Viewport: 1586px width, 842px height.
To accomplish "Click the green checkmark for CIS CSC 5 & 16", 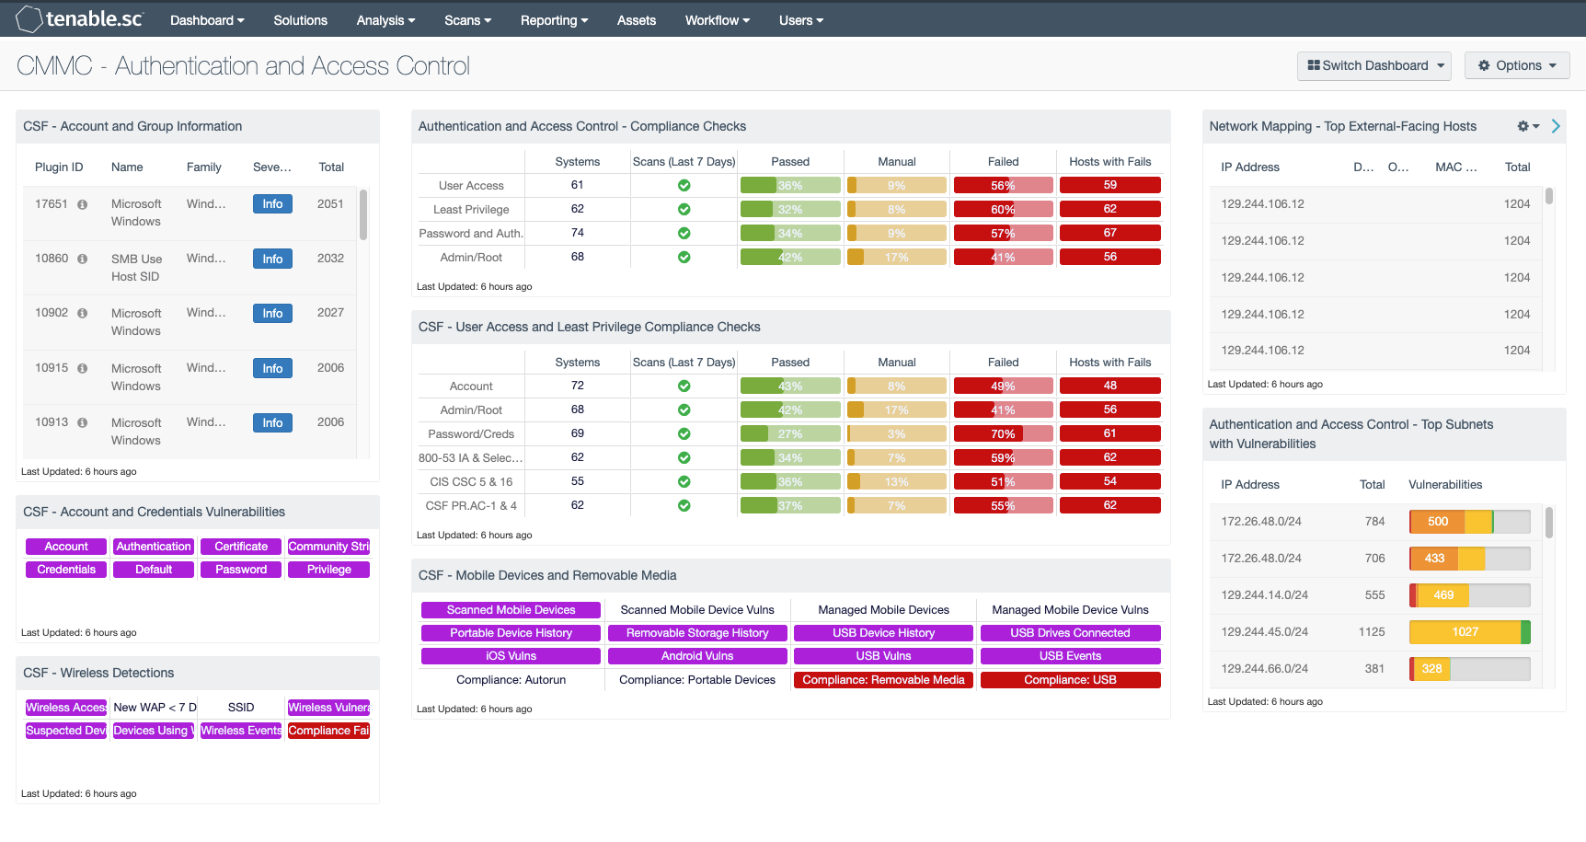I will click(x=684, y=481).
